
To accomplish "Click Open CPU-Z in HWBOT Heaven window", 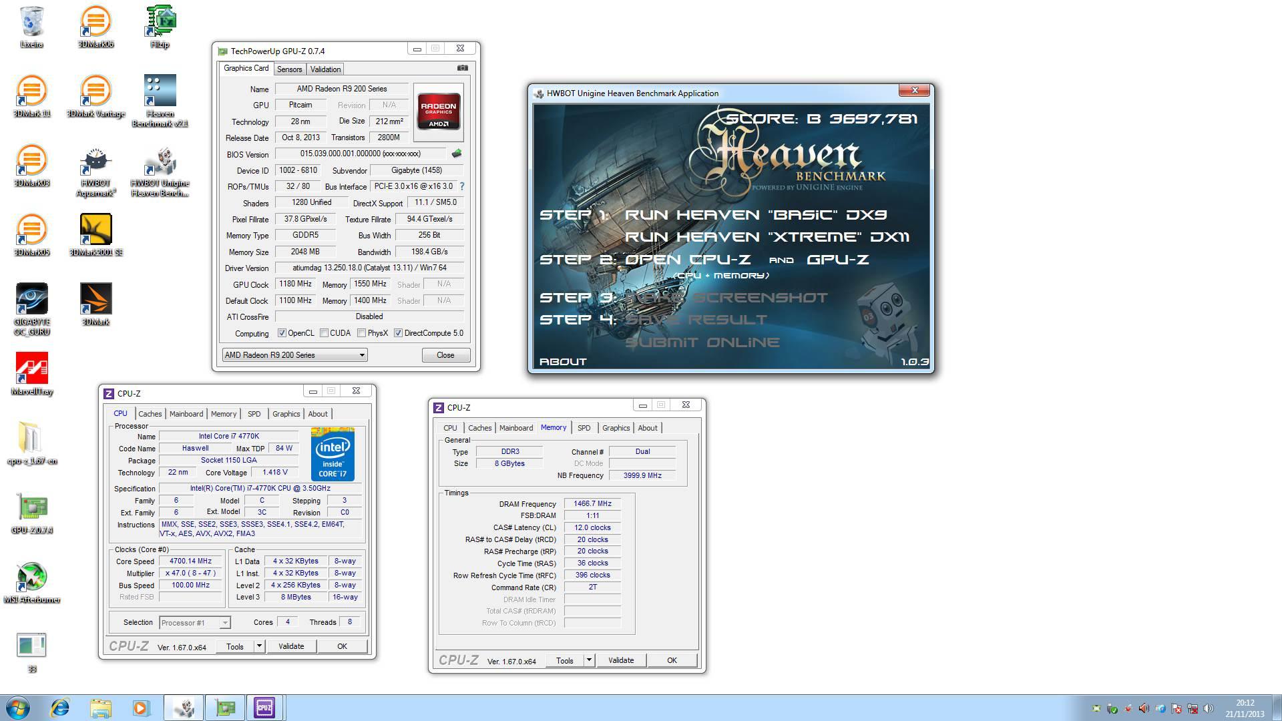I will [688, 260].
